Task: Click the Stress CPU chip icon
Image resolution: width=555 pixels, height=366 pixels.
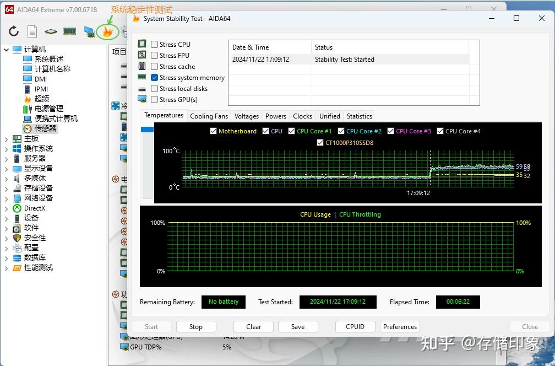Action: [142, 44]
